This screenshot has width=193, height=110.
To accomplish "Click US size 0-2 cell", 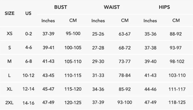I will [29, 34].
